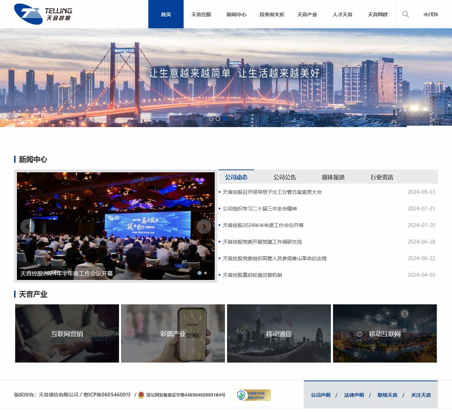Screen dimensions: 452x412
Task: Click the 天音产业 section heading
Action: 33,294
